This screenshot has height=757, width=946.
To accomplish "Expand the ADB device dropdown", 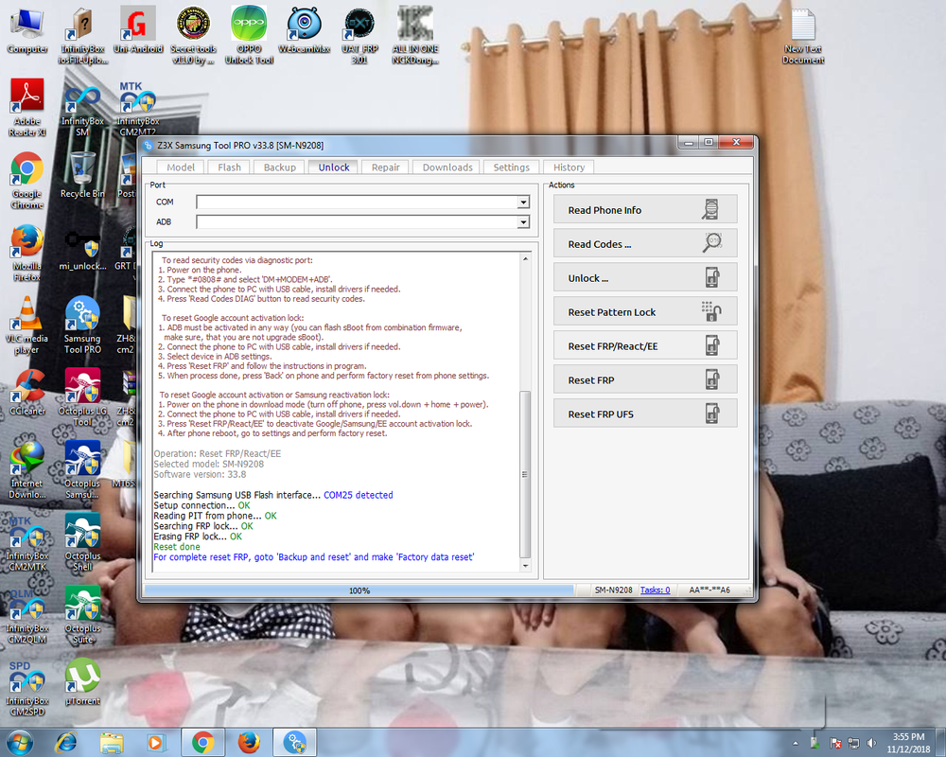I will pos(523,222).
